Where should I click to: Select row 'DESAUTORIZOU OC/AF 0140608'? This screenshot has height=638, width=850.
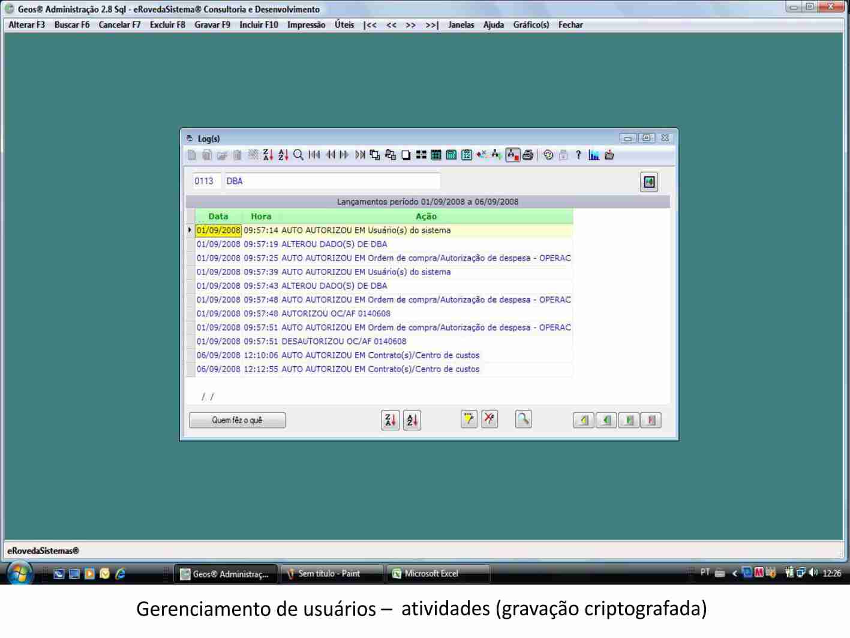(384, 341)
